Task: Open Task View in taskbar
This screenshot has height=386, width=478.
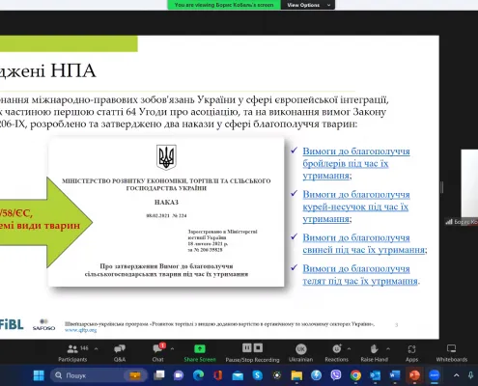Action: tap(159, 375)
